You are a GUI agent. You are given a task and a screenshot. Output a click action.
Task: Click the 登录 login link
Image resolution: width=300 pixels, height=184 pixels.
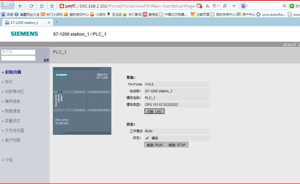coord(46,60)
